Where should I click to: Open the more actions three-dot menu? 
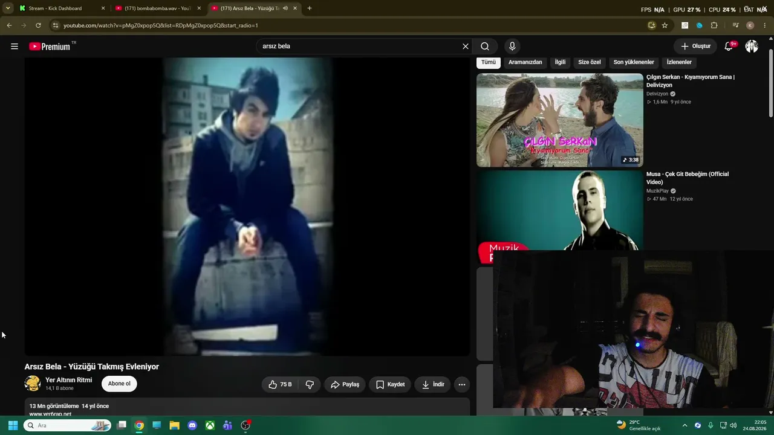[x=462, y=384]
